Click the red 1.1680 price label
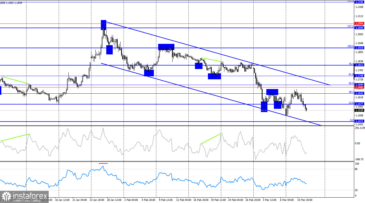The width and height of the screenshot is (365, 203). 359,87
